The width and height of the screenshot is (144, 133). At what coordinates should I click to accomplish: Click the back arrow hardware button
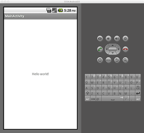tap(117, 60)
